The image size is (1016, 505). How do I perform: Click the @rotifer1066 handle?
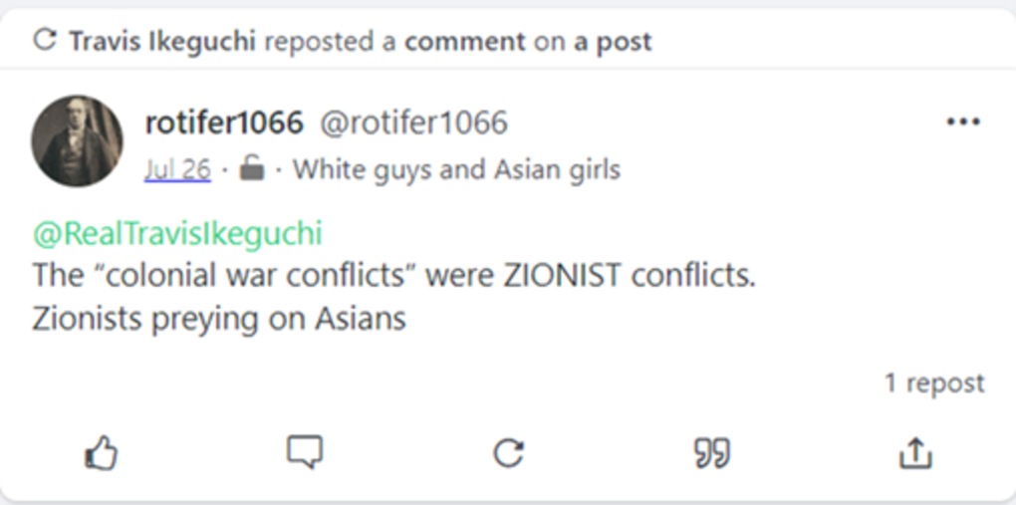tap(412, 123)
